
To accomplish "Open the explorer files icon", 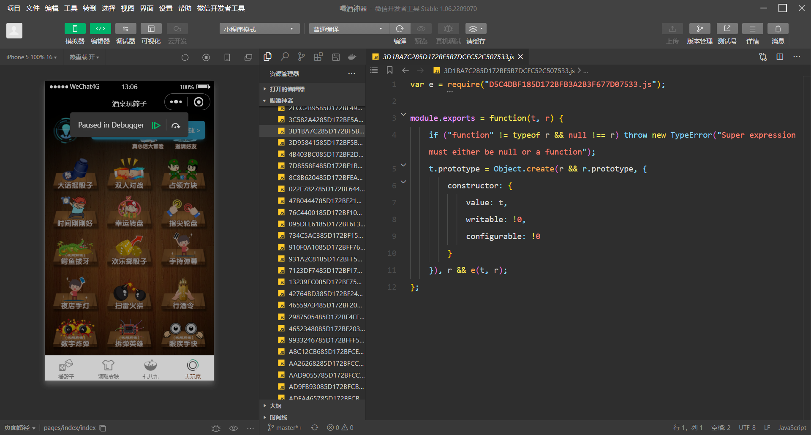I will [x=267, y=57].
